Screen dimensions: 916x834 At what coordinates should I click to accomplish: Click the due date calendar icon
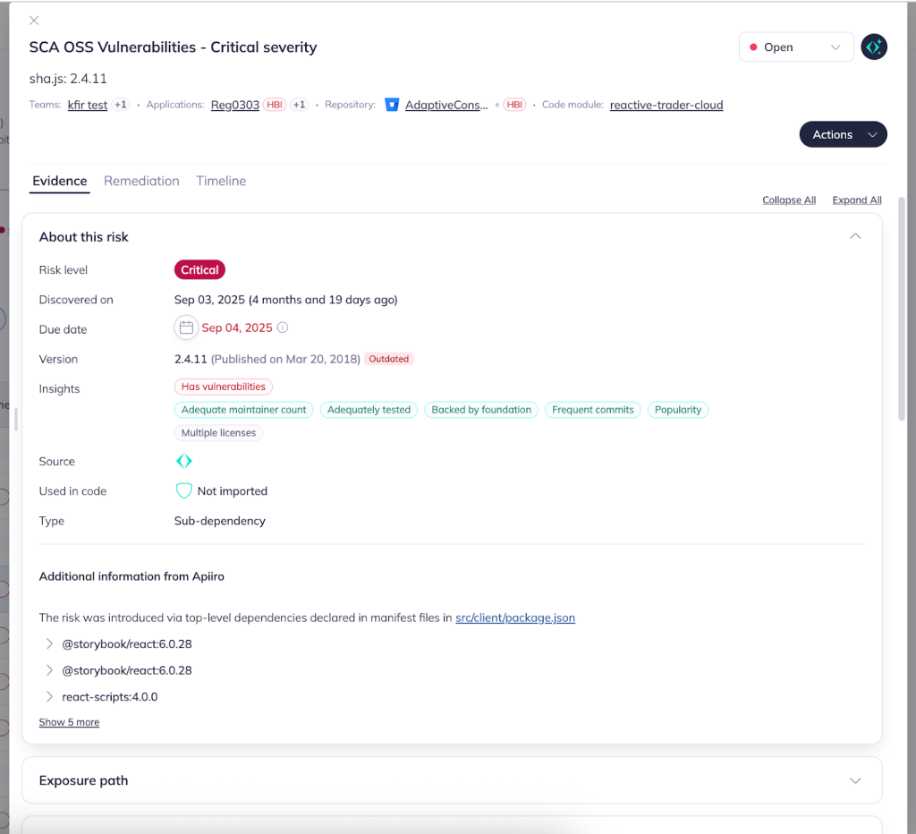186,328
